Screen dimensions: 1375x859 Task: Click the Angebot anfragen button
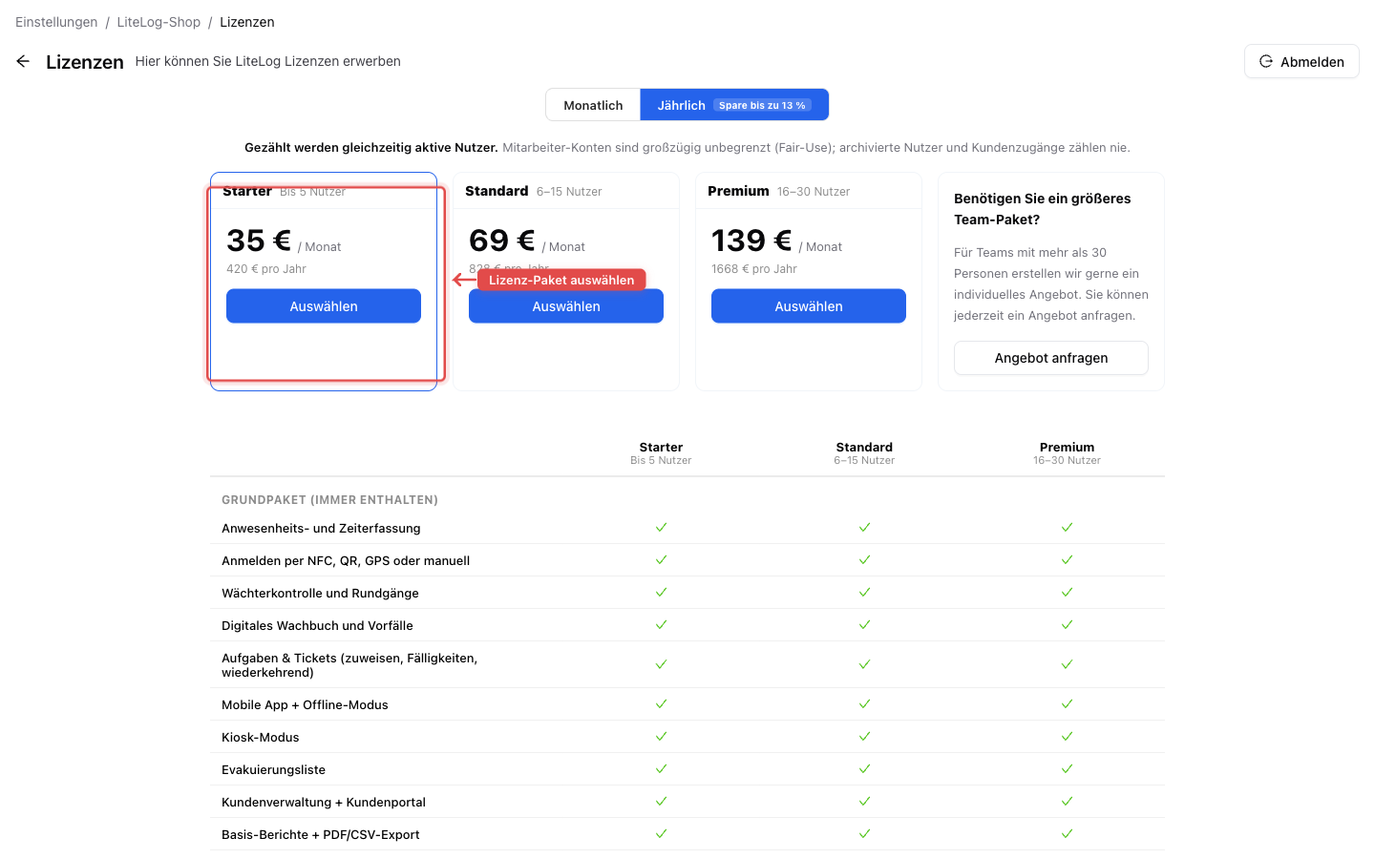1051,358
